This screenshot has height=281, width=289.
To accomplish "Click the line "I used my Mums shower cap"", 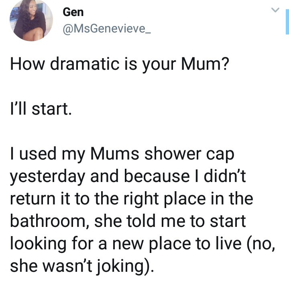I will point(122,154).
